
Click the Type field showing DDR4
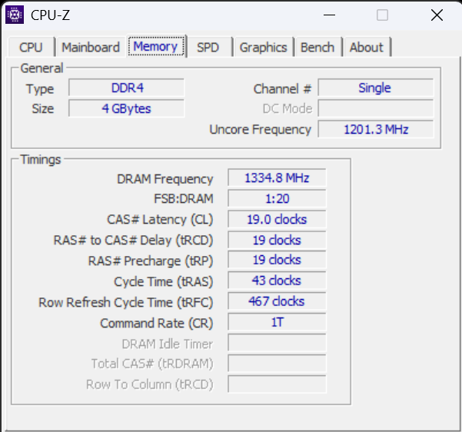[x=127, y=88]
